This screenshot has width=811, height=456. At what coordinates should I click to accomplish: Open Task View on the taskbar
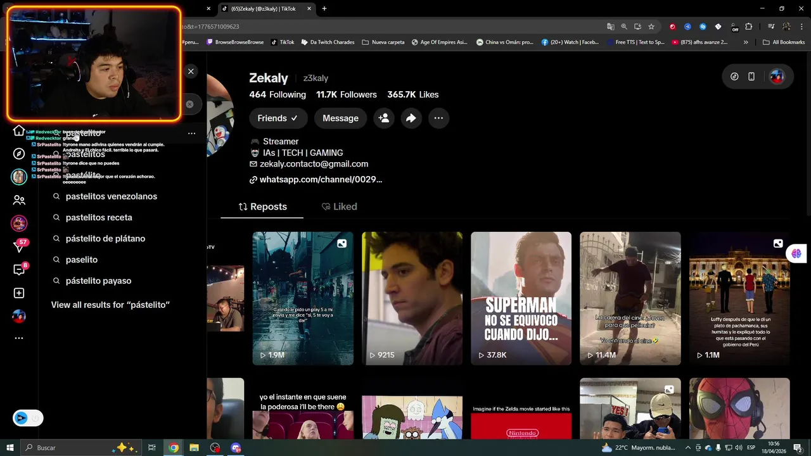point(152,448)
